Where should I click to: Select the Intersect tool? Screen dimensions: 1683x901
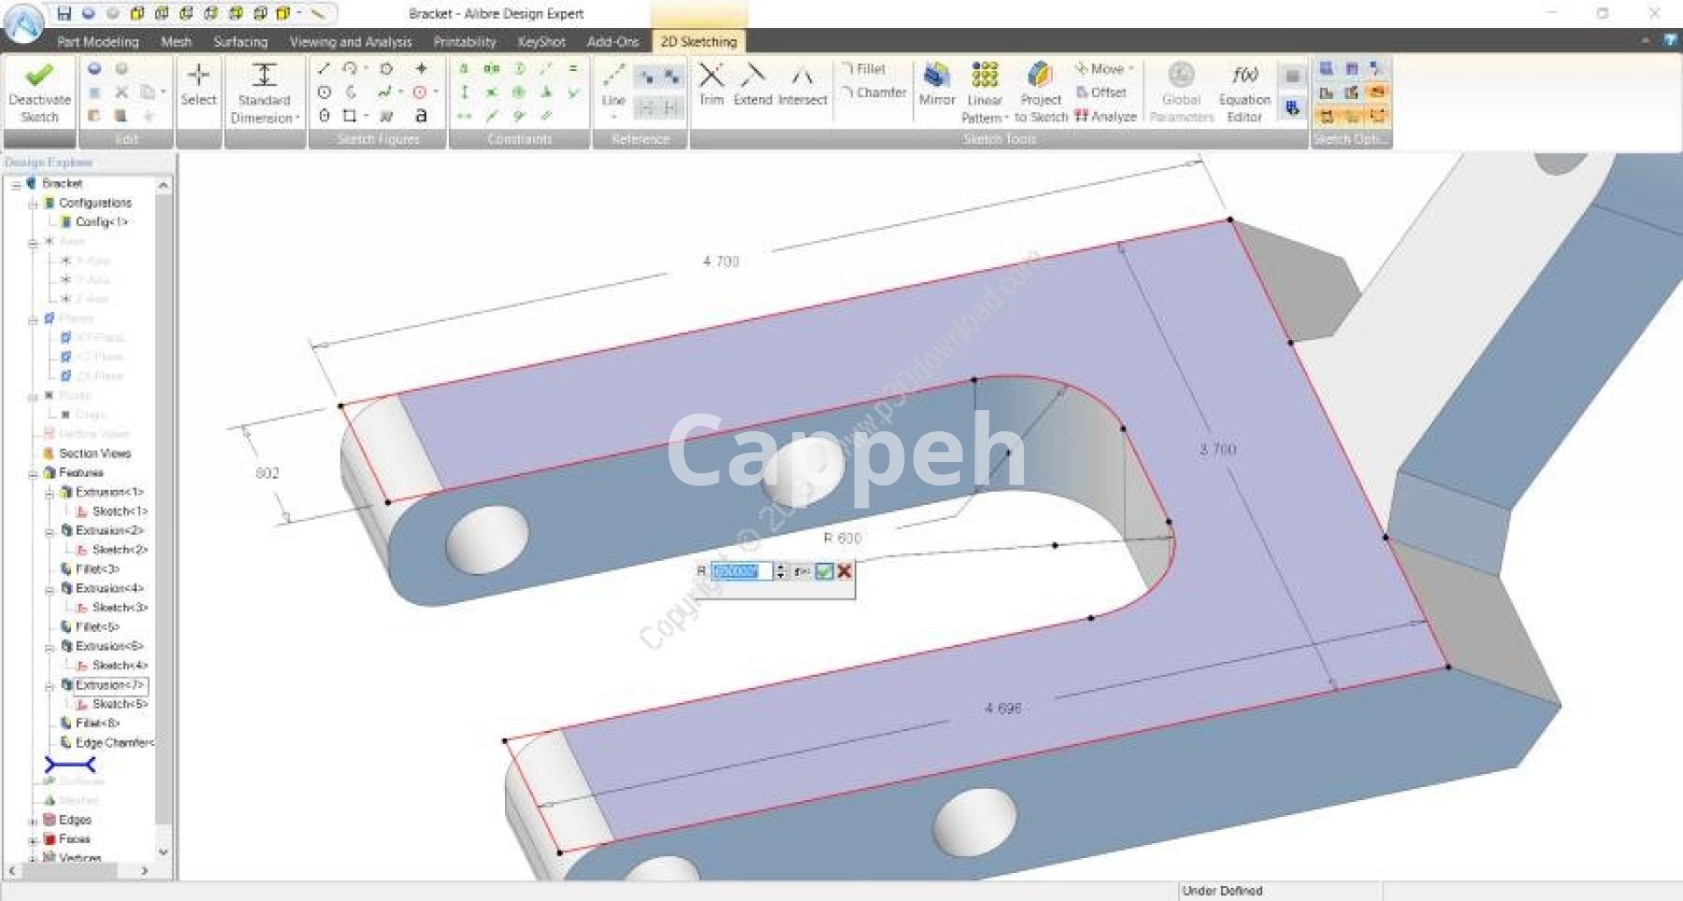click(x=802, y=77)
